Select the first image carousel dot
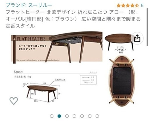This screenshot has height=124, width=149. [x=52, y=116]
